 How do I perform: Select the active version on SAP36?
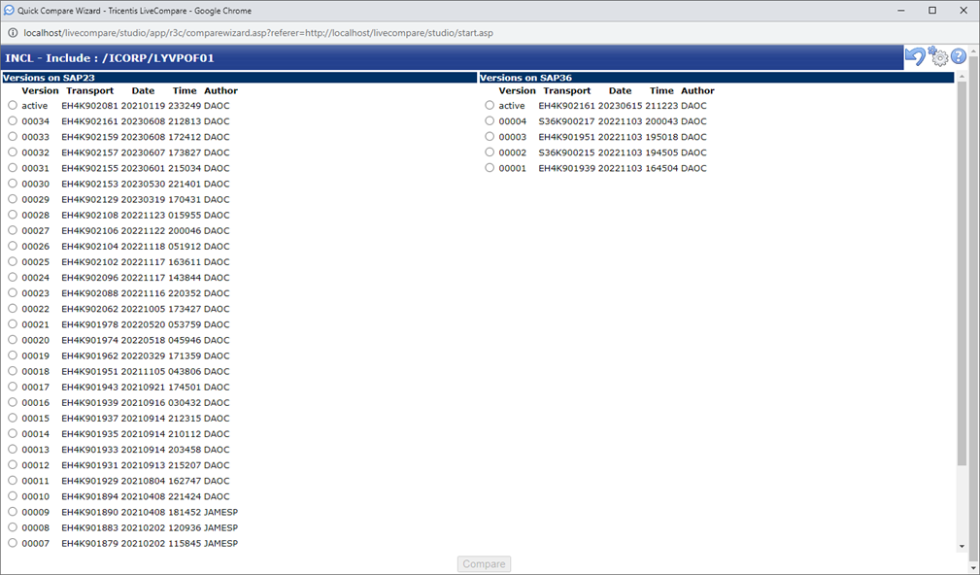tap(490, 105)
